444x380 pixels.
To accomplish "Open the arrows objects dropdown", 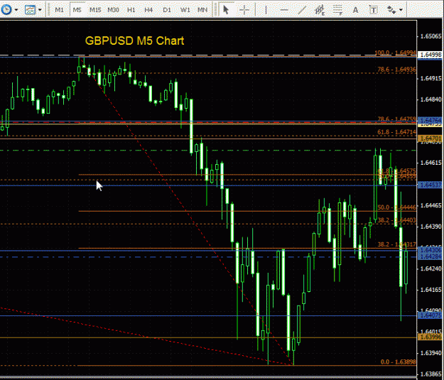I will click(401, 10).
